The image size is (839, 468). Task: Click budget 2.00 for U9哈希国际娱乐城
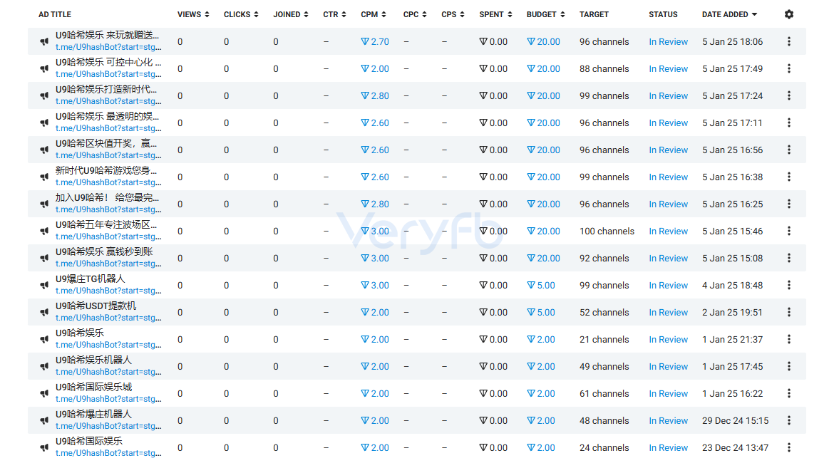(x=541, y=394)
